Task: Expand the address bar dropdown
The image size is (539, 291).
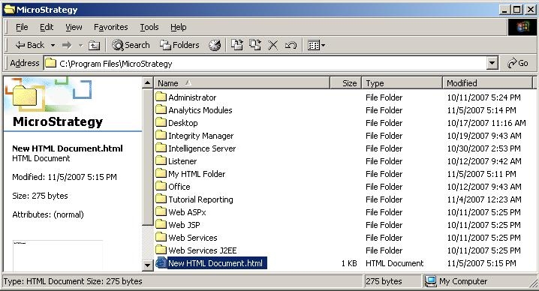Action: tap(492, 64)
